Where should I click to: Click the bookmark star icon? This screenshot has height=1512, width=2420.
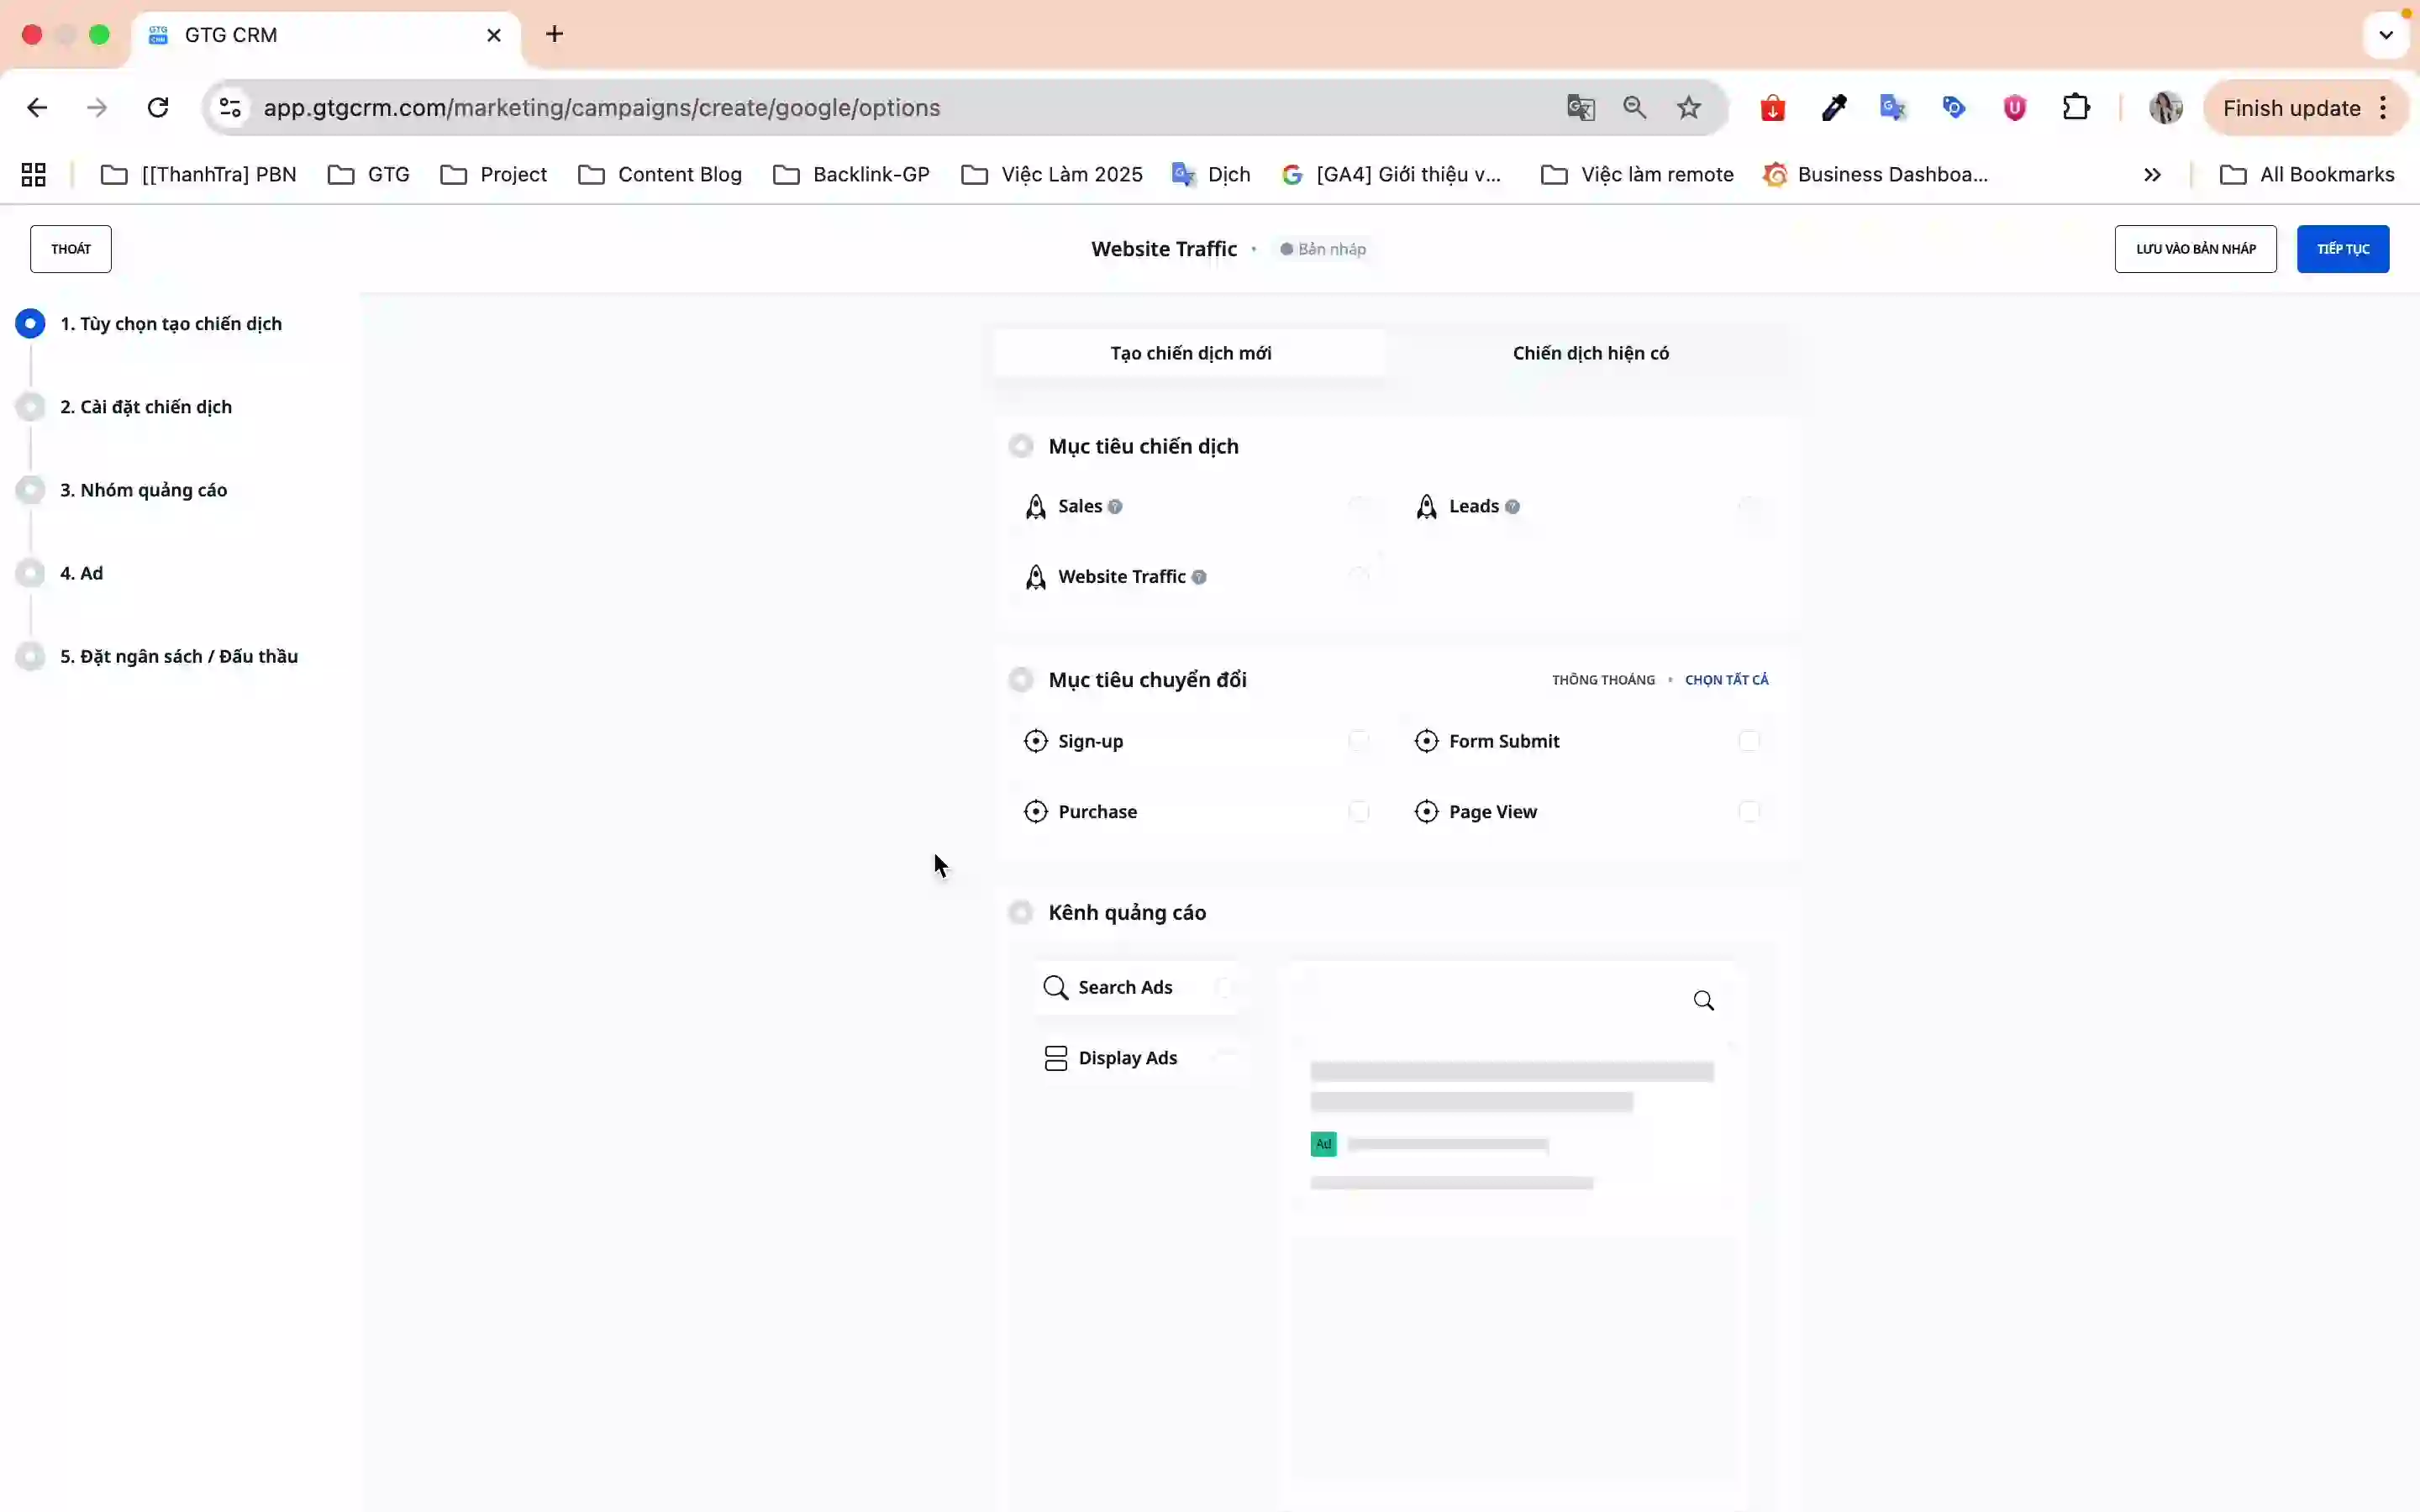pos(1689,108)
